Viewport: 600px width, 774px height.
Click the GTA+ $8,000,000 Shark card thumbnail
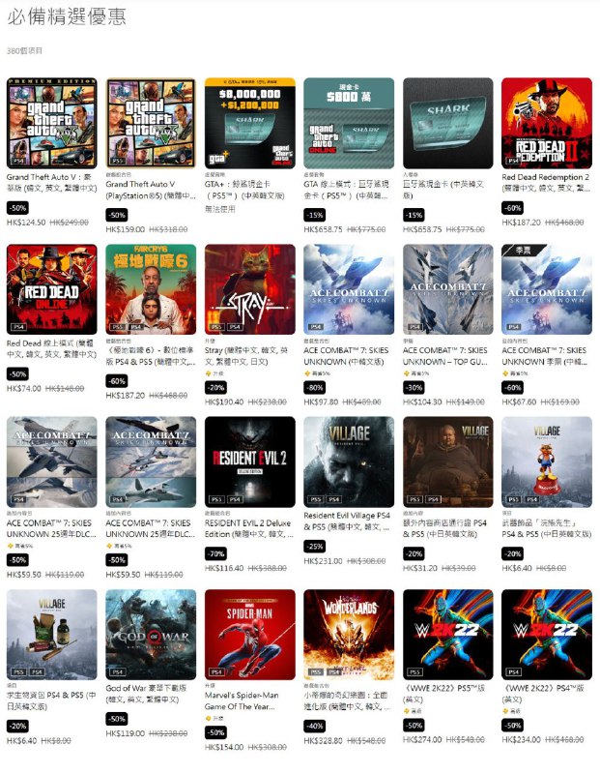(250, 123)
